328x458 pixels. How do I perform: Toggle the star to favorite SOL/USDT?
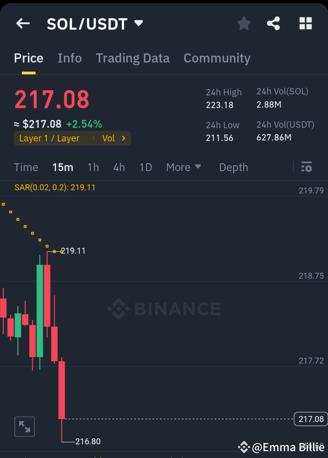(x=244, y=23)
